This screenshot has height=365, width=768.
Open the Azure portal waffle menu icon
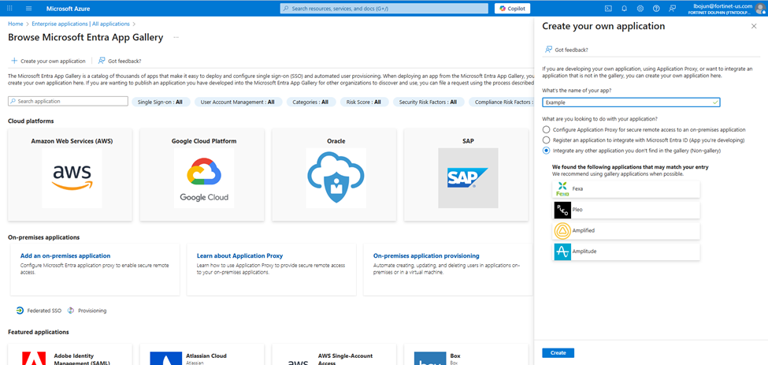[x=10, y=9]
